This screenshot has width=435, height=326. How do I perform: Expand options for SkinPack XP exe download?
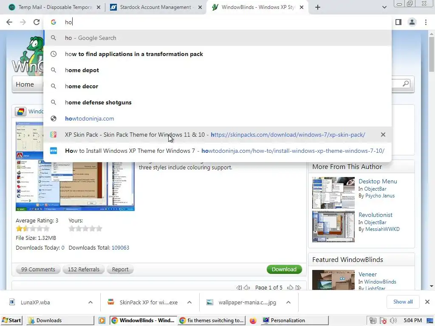click(x=189, y=302)
